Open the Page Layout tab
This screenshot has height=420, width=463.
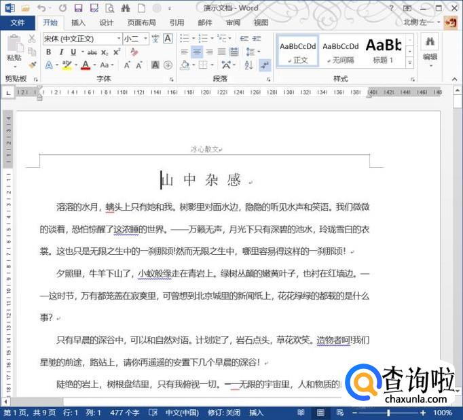tap(141, 22)
